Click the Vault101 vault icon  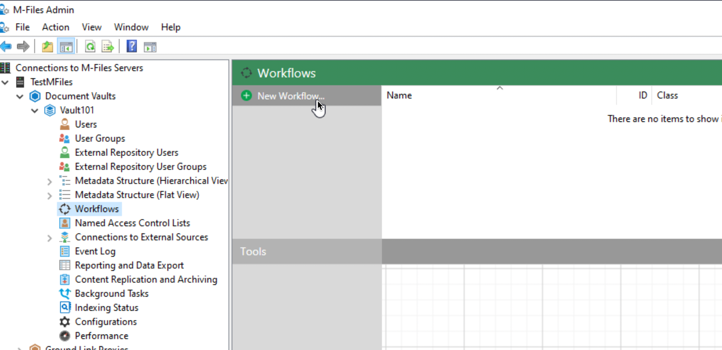pos(50,110)
